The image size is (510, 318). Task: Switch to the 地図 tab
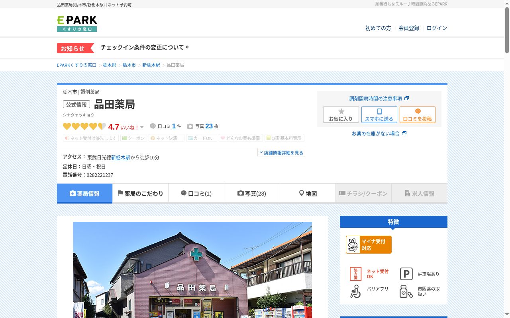[x=308, y=194]
